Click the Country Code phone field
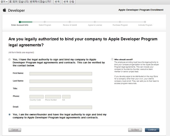Image resolution: width=170 pixels, height=136 pixels. 37,97
